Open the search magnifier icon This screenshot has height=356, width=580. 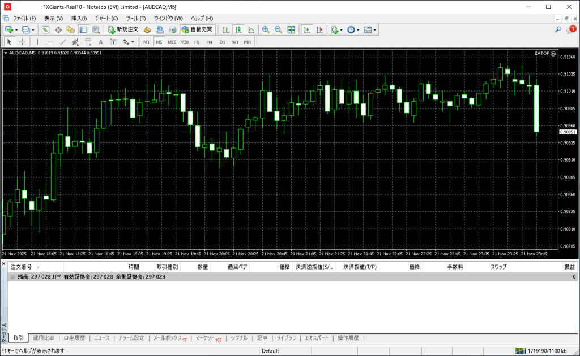pyautogui.click(x=558, y=29)
